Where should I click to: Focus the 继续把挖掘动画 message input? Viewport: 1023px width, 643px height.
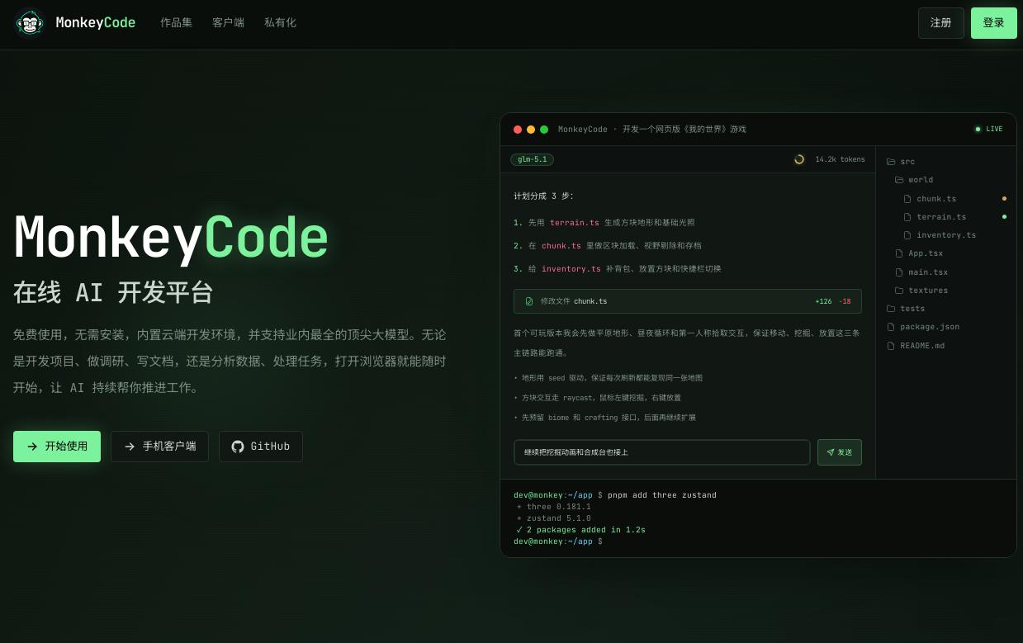click(661, 452)
